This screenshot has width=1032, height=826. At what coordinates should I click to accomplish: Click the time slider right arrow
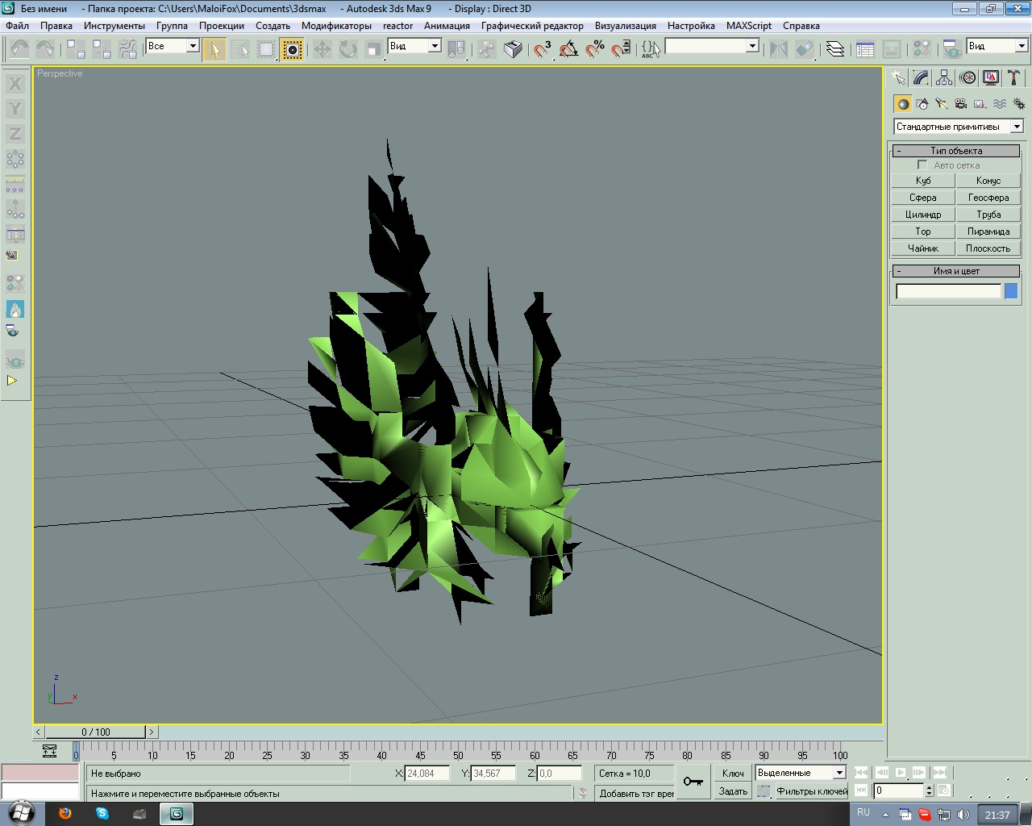click(x=152, y=732)
